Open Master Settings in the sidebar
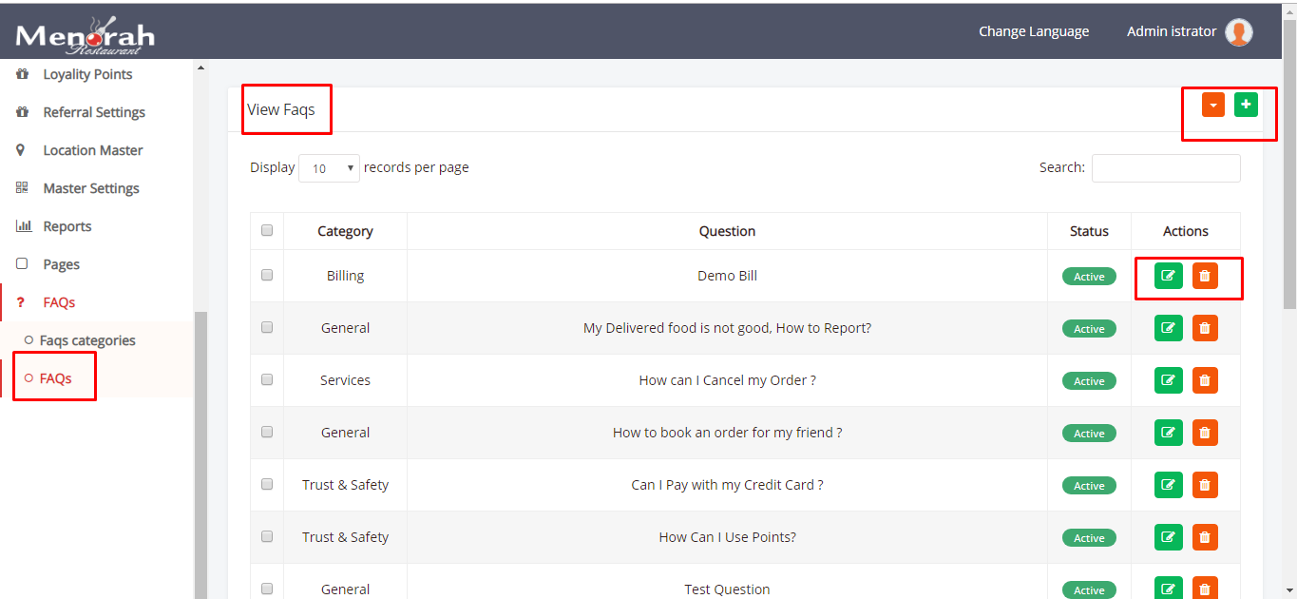The image size is (1297, 599). coord(91,188)
